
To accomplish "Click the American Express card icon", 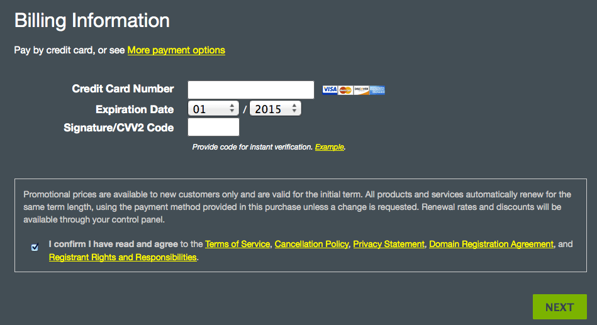I will (x=377, y=90).
